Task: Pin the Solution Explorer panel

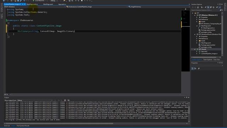Action: [x=220, y=4]
